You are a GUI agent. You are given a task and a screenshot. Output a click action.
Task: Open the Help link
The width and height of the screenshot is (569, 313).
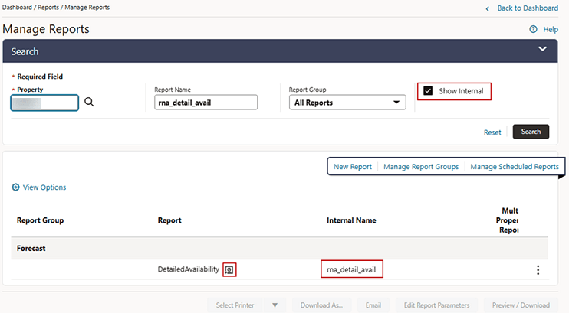[551, 29]
